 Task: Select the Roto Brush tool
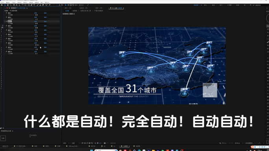click(x=46, y=5)
